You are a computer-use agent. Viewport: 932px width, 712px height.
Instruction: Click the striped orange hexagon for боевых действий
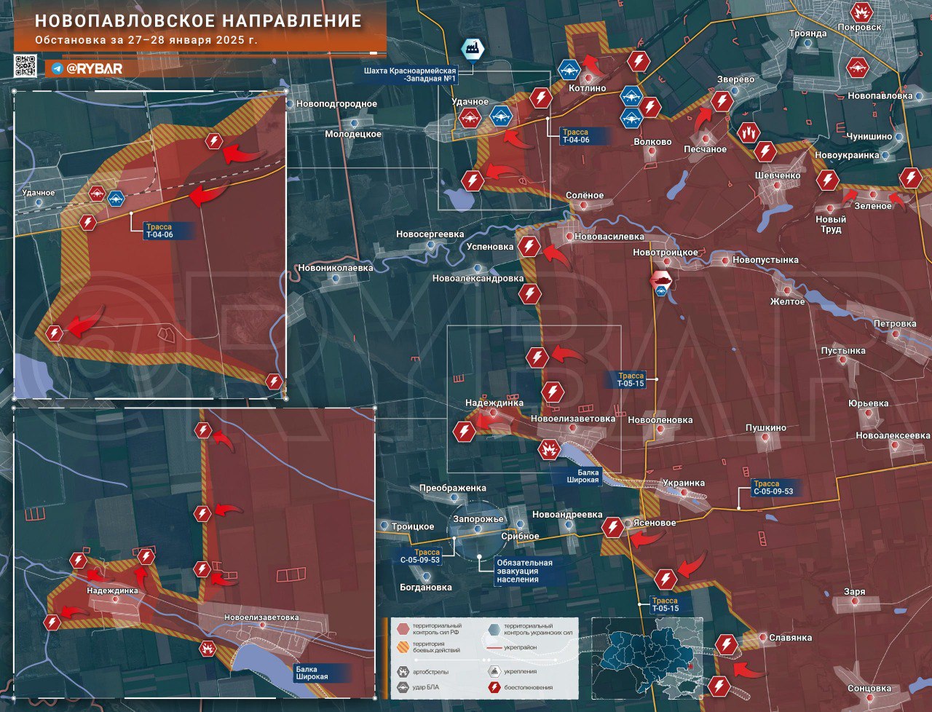[403, 646]
